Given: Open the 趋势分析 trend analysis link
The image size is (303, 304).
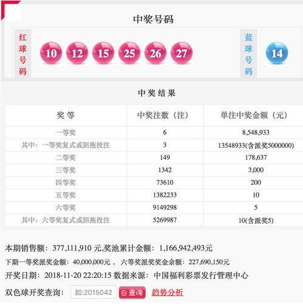Looking at the screenshot, I should pos(168,292).
